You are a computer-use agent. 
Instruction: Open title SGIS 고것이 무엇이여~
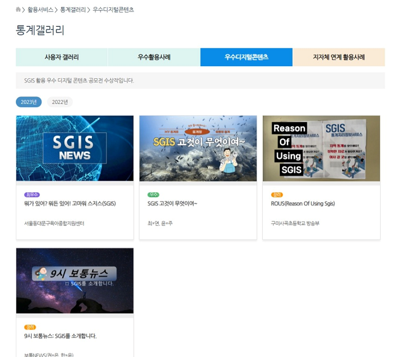click(173, 204)
